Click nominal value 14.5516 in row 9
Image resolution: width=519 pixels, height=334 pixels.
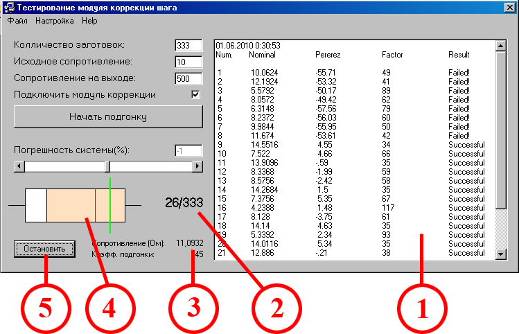264,145
